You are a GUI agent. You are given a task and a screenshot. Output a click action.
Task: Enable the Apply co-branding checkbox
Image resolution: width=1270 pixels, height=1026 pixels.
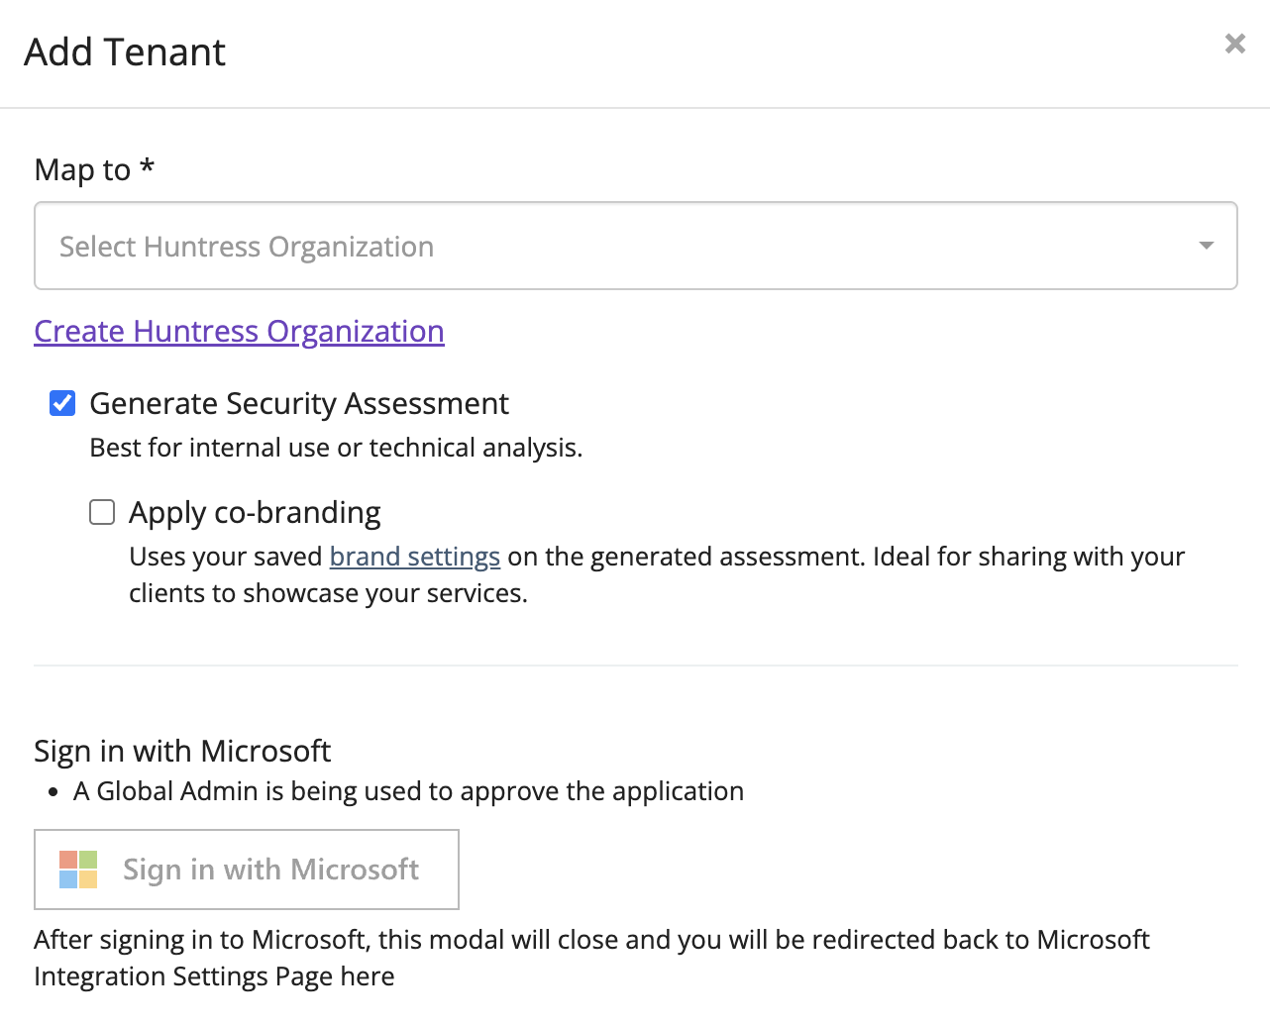point(102,512)
